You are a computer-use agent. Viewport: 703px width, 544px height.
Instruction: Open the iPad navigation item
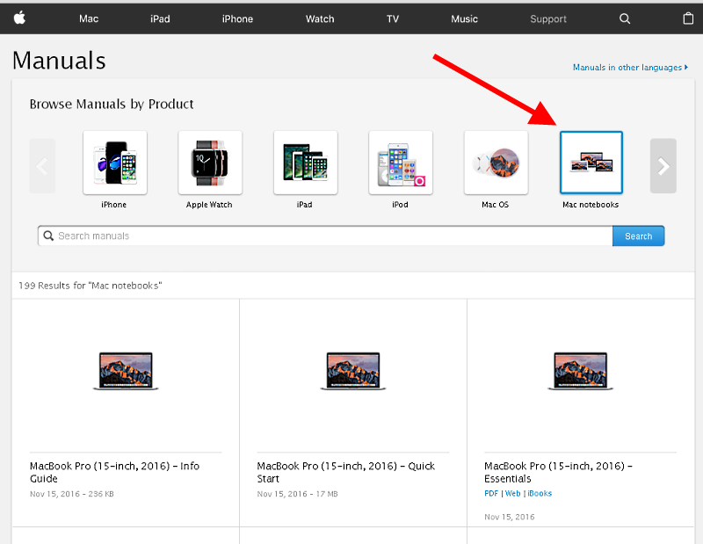[160, 18]
